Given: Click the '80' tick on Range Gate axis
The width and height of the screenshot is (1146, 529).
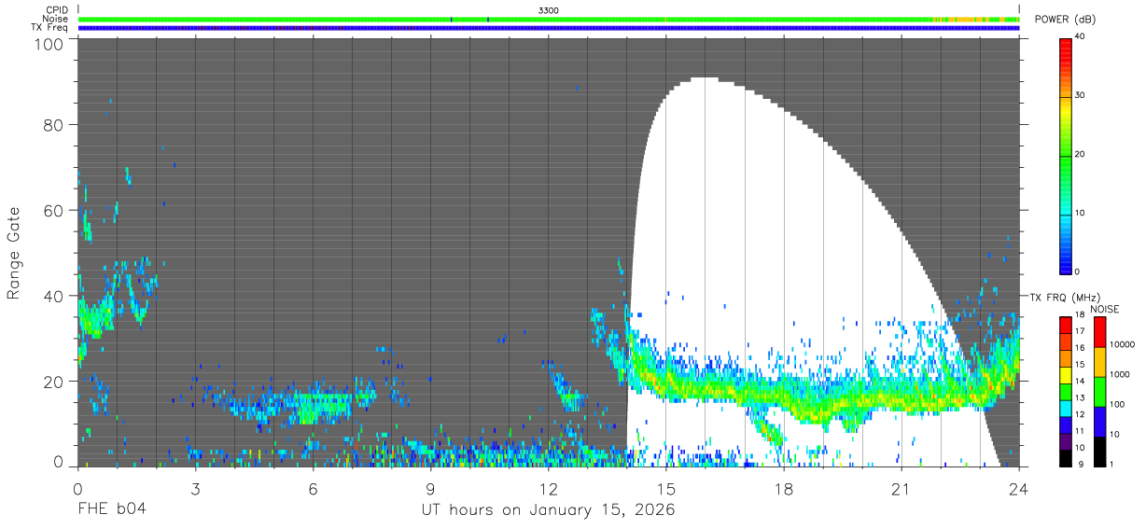Looking at the screenshot, I should click(x=55, y=125).
